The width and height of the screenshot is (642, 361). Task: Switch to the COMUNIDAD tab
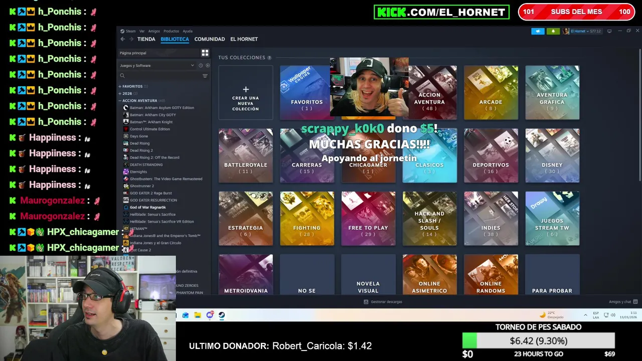[210, 39]
